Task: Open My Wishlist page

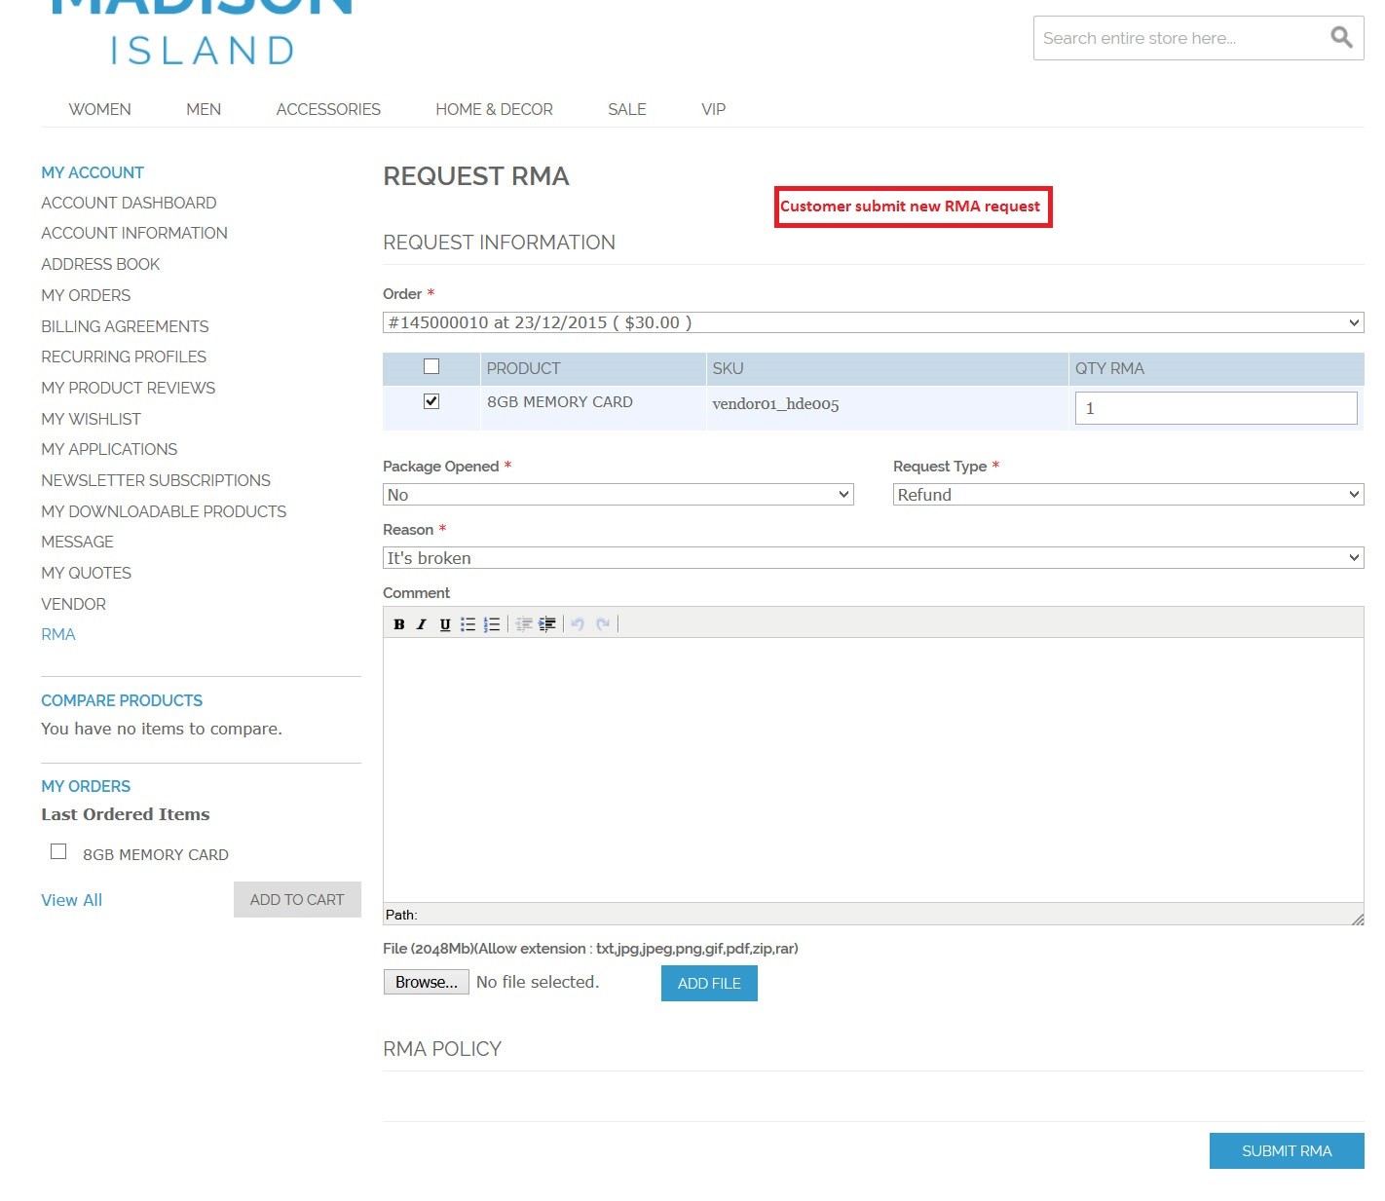Action: 91,419
